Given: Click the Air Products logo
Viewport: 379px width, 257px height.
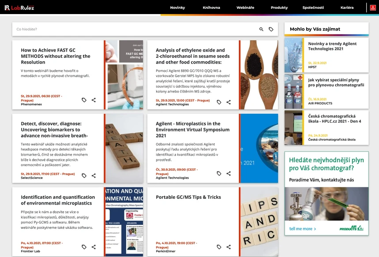Looking at the screenshot, I should pos(352,228).
